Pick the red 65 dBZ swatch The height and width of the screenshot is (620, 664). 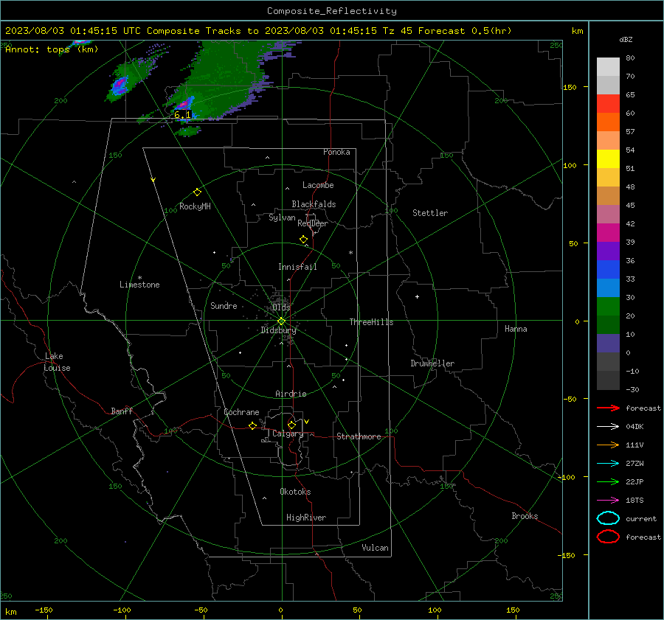(608, 104)
